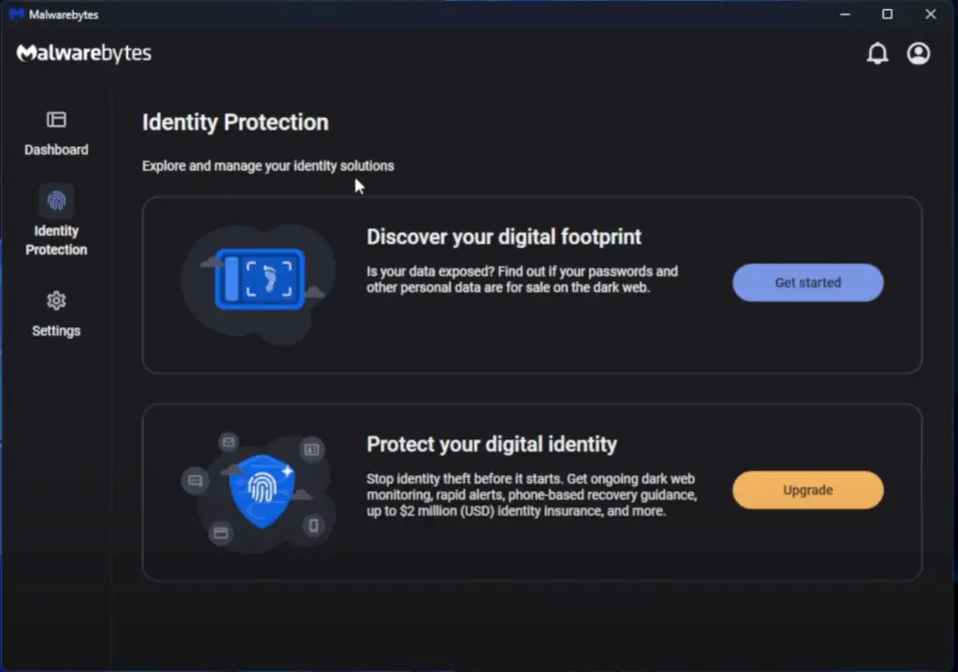Click the "Discover your digital footprint" heading
The height and width of the screenshot is (672, 958).
click(504, 237)
